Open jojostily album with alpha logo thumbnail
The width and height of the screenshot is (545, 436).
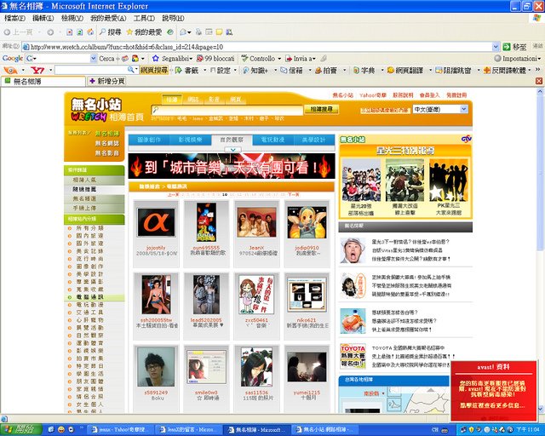[156, 222]
